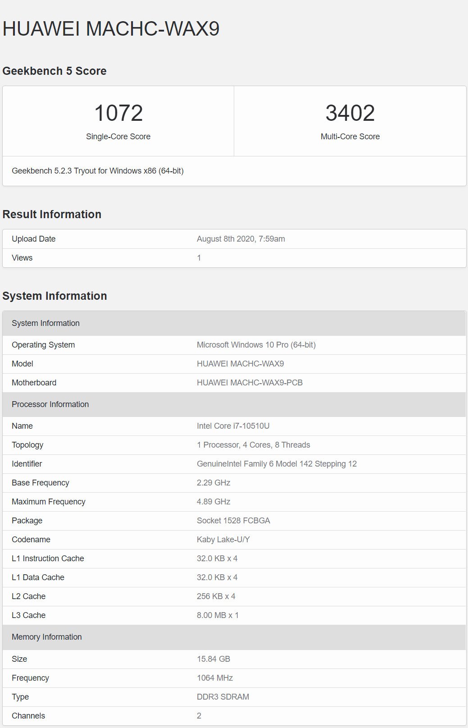Select the August 8th 2020 upload date value
The image size is (468, 728).
click(241, 239)
